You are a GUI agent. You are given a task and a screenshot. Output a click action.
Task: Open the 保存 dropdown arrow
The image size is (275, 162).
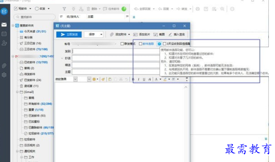(101, 34)
